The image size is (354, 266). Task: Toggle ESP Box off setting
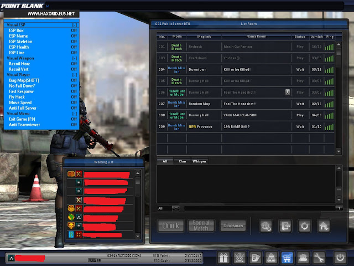pos(41,30)
